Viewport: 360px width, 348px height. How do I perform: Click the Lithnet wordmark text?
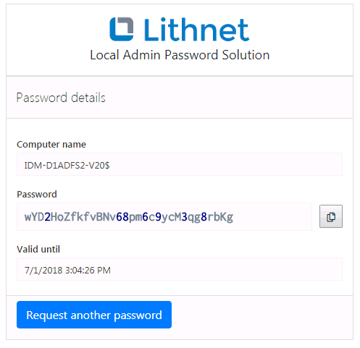point(196,30)
